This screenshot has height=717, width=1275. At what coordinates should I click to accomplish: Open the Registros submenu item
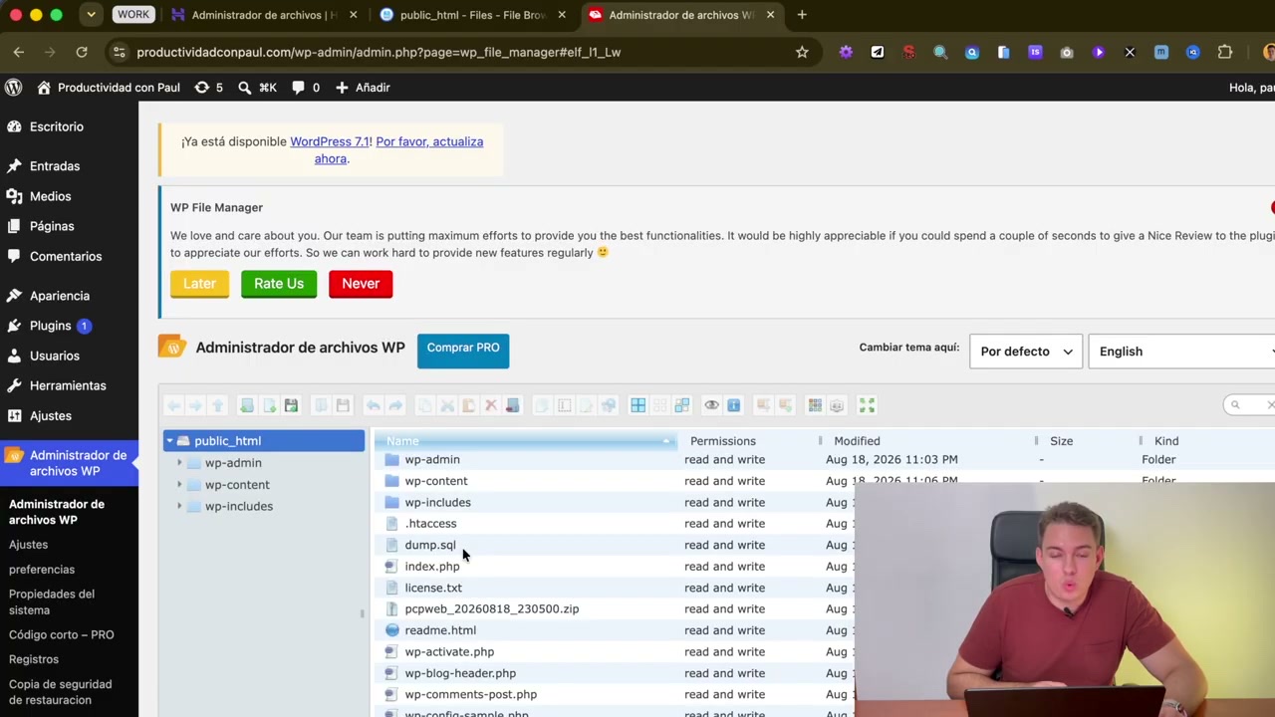(x=34, y=659)
